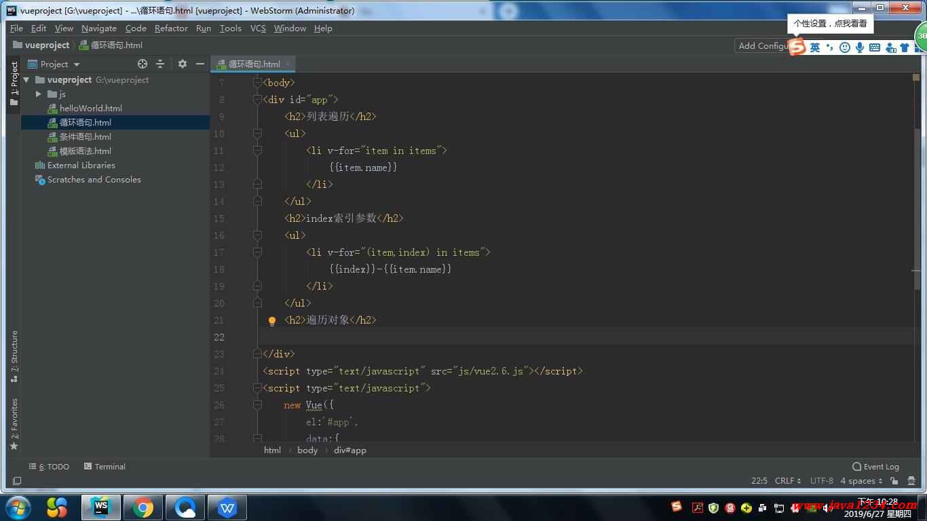Click 循环语句.html in the navigation bar
The image size is (927, 521).
coord(111,45)
